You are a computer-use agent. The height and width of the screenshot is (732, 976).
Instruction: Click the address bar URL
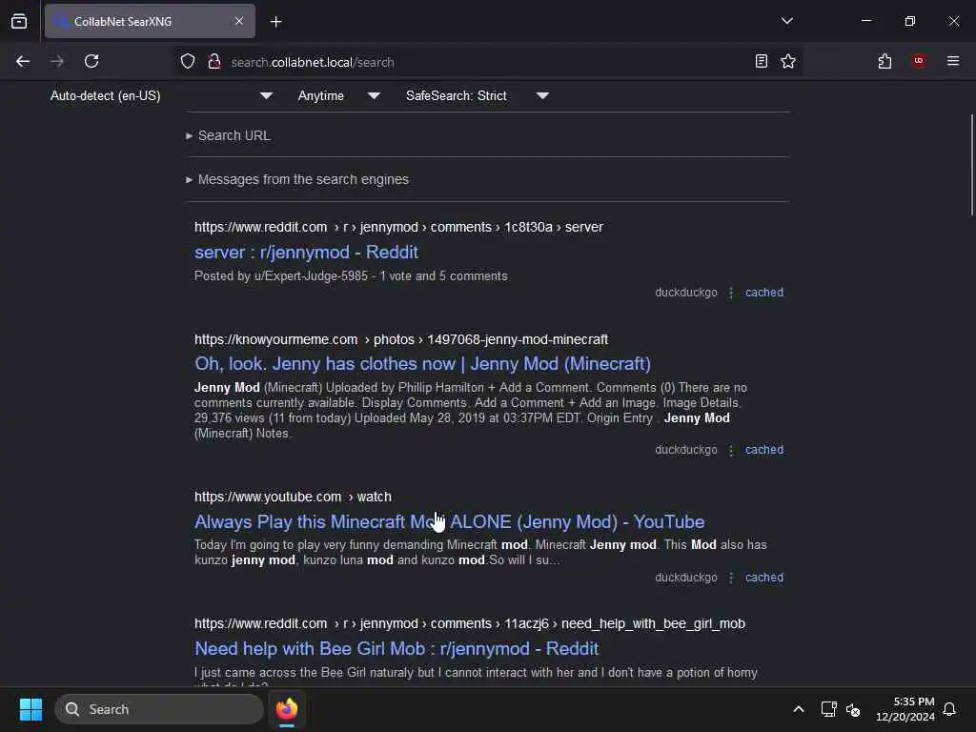[x=313, y=62]
